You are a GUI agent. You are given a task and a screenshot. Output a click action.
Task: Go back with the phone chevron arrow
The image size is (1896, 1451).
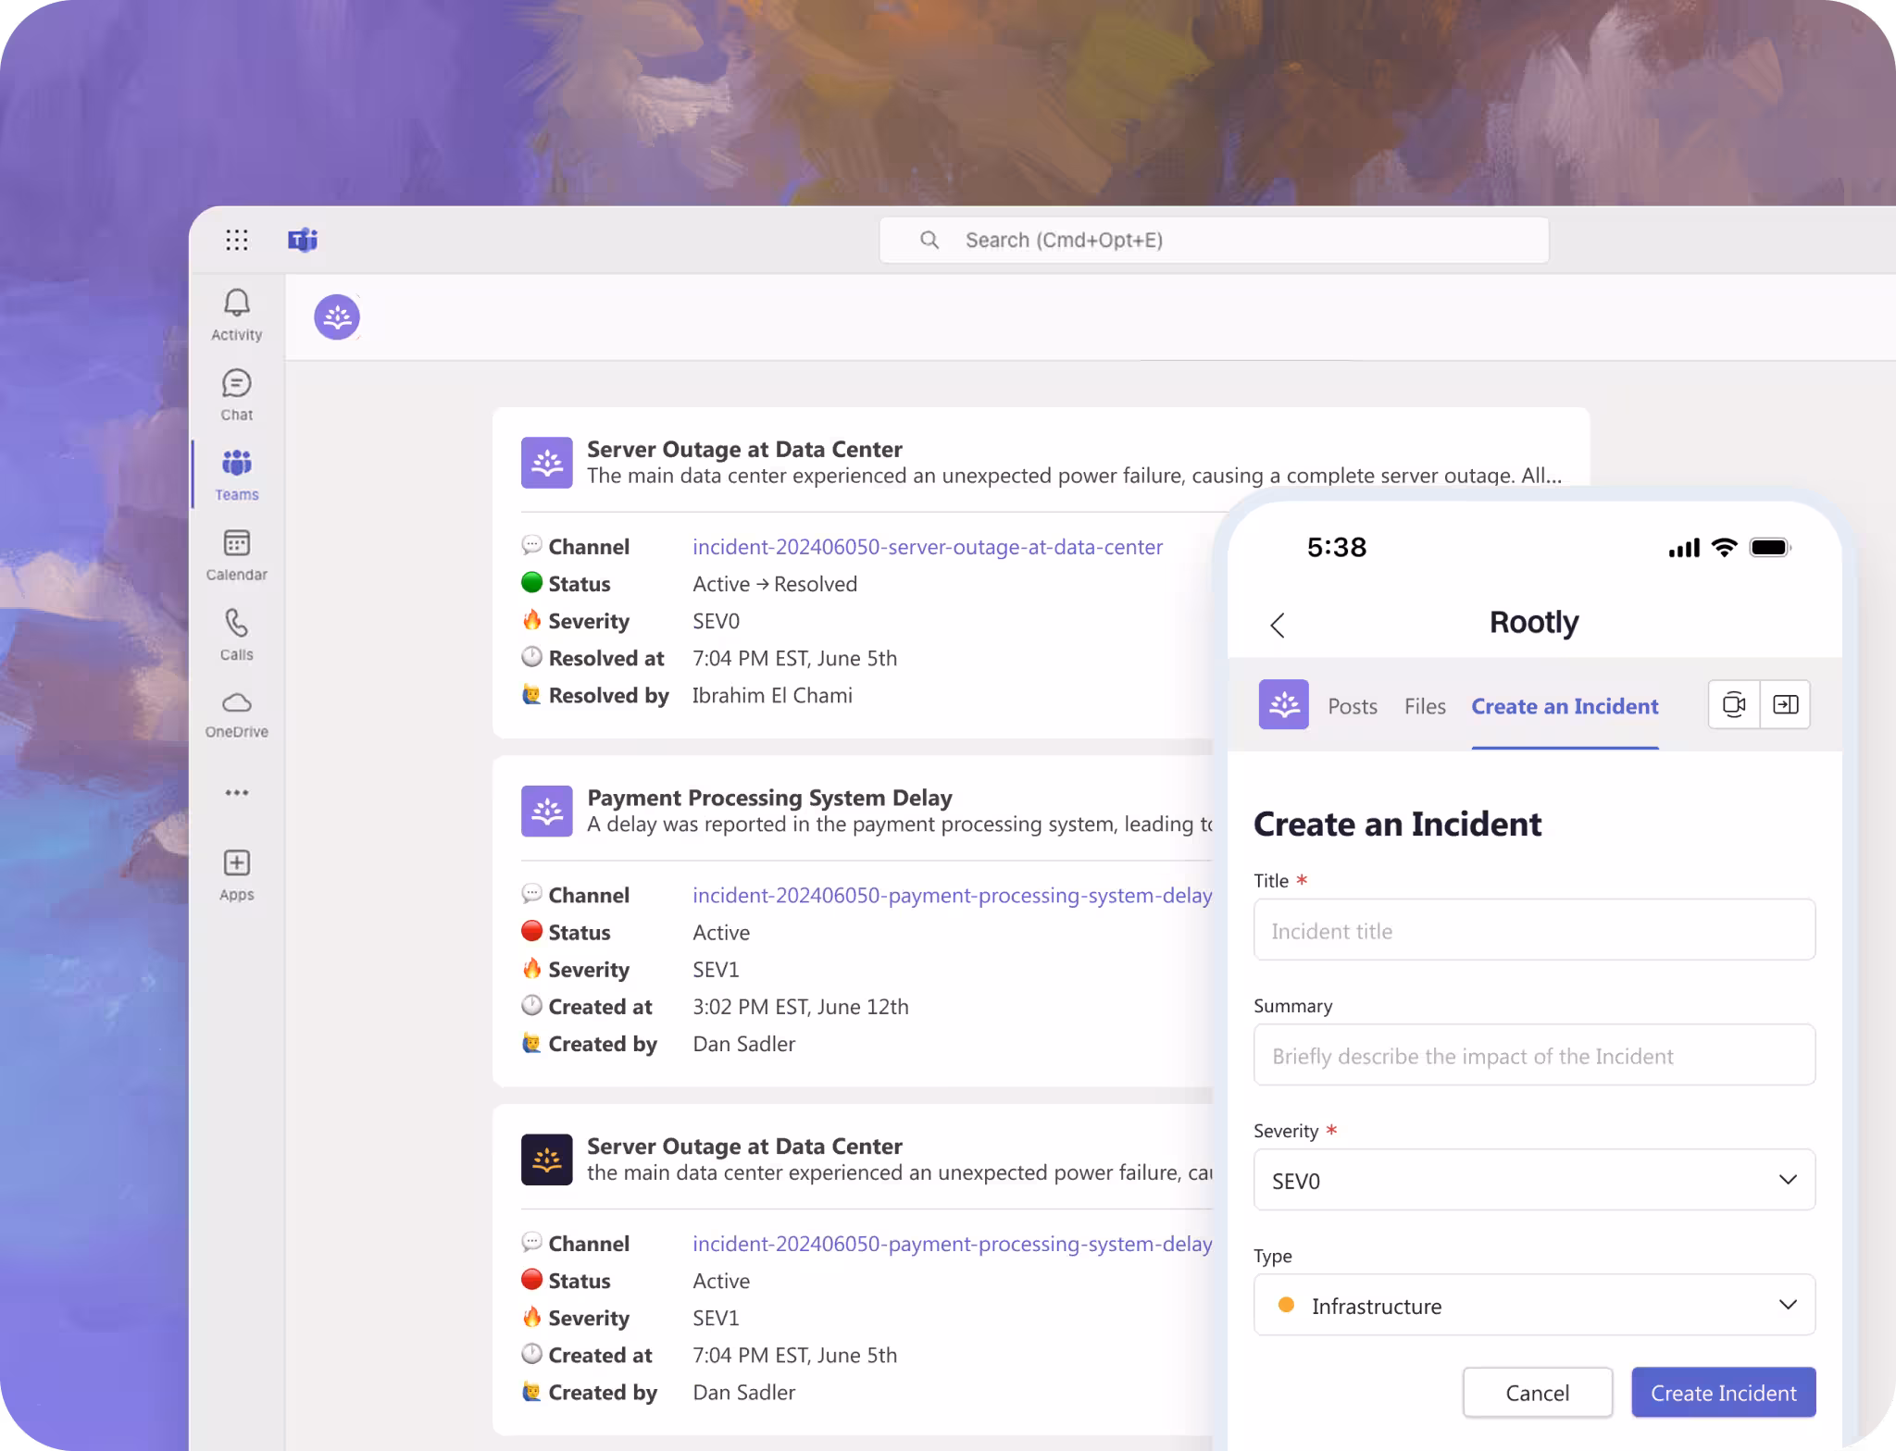tap(1278, 626)
